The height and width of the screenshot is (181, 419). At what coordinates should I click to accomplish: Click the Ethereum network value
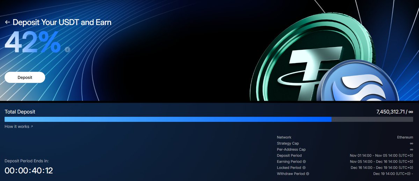pos(405,137)
